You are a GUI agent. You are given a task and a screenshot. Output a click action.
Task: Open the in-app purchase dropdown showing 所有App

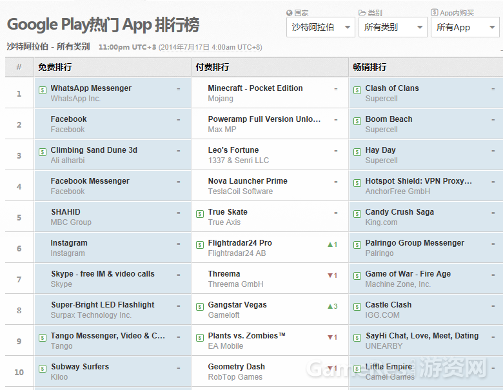(465, 27)
